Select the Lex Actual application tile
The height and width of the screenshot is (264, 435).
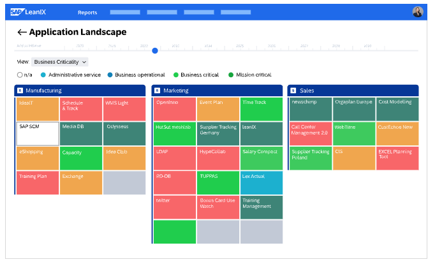(261, 182)
